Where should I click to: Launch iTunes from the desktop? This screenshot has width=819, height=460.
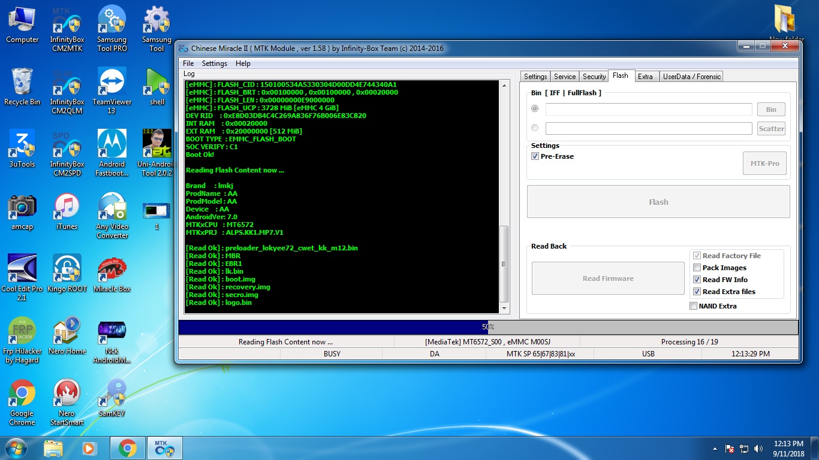67,212
